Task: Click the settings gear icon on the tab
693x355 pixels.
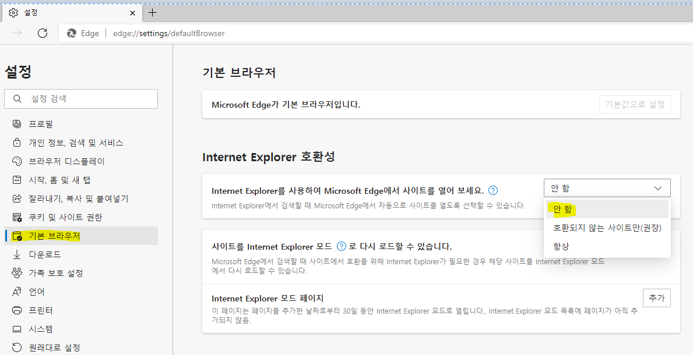Action: coord(13,13)
